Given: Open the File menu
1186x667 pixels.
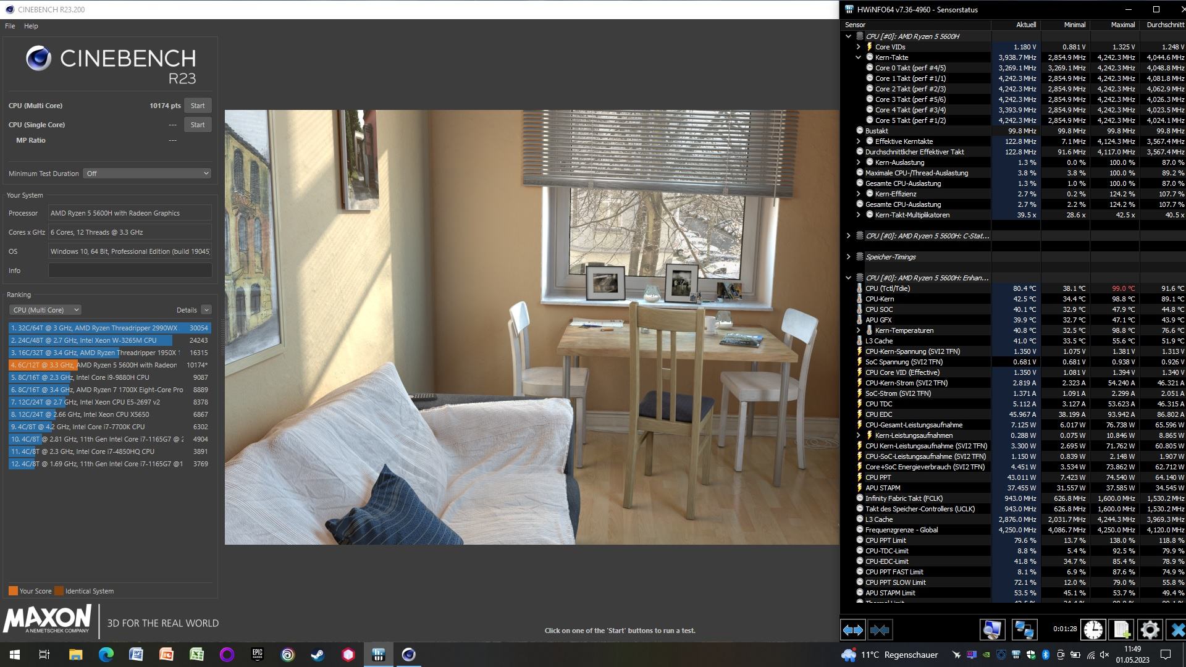Looking at the screenshot, I should point(10,26).
